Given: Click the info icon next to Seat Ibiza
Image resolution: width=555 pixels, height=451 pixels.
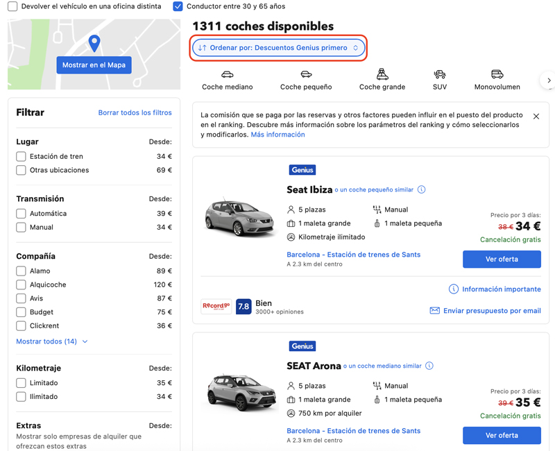Looking at the screenshot, I should [421, 189].
